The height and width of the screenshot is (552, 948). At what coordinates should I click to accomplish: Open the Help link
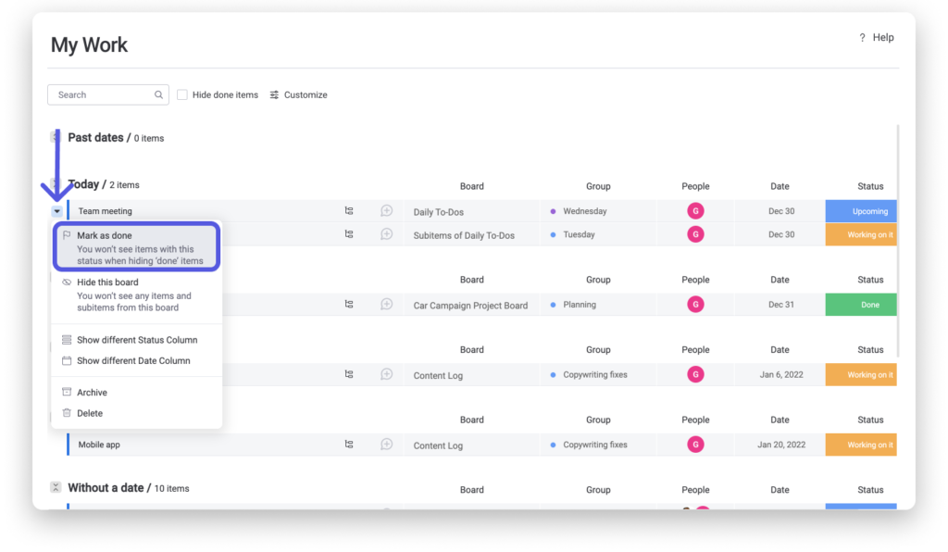[x=876, y=38]
